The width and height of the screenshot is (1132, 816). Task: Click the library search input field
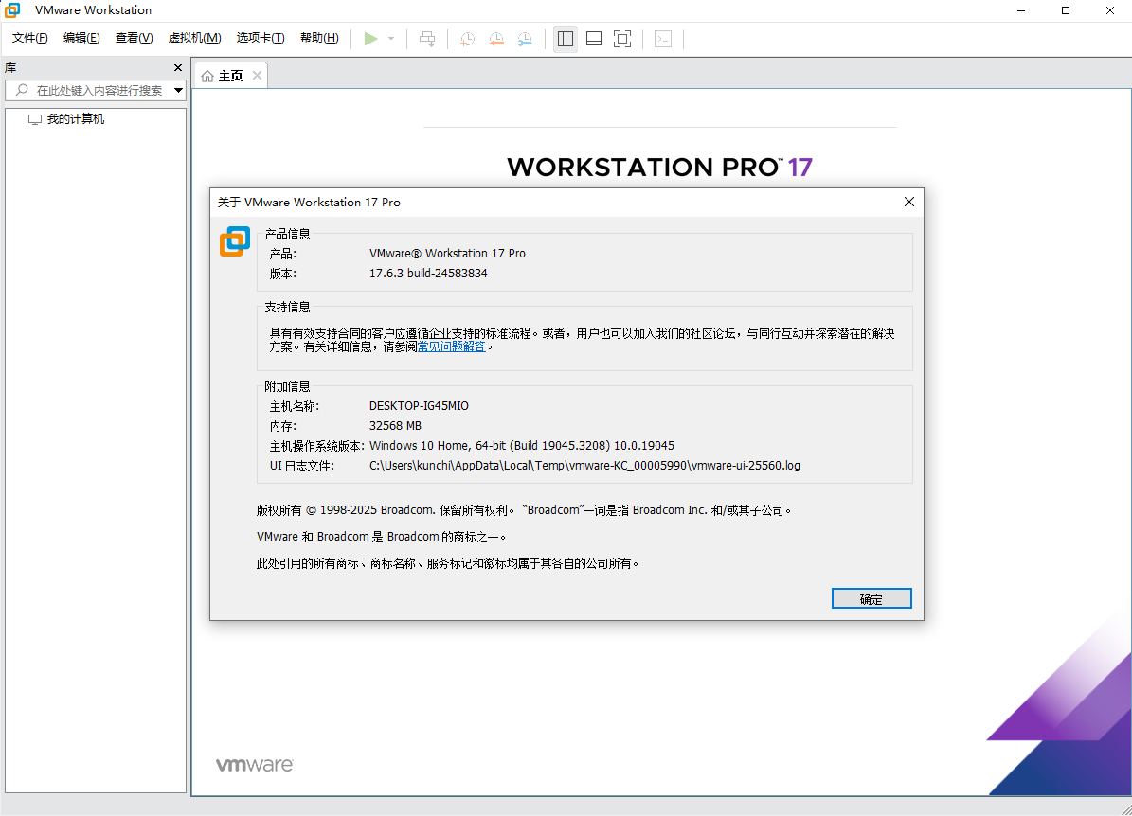pos(95,91)
